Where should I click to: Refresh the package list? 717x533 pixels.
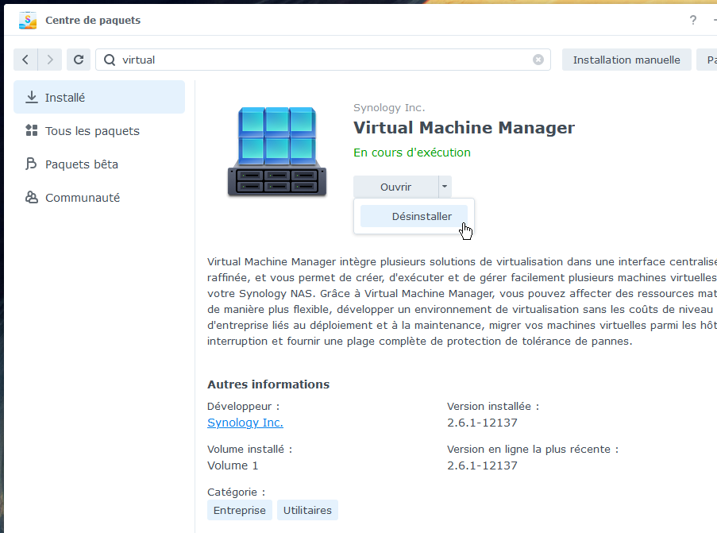78,60
